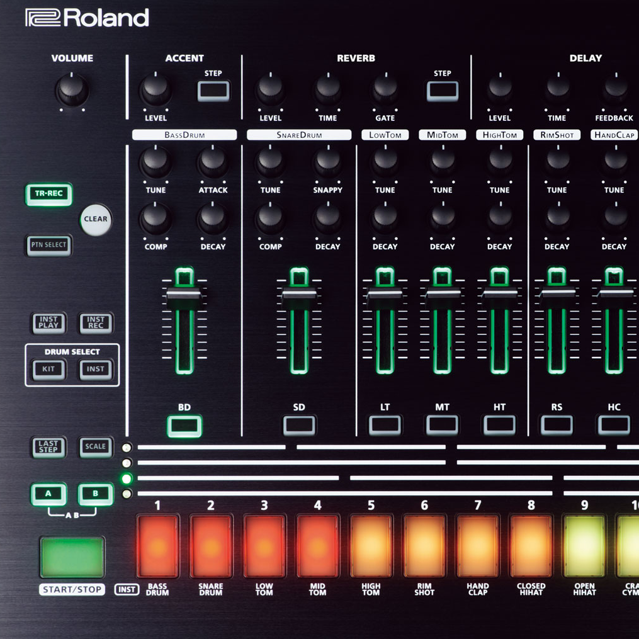Toggle the TR-REC button
This screenshot has height=639, width=639.
[48, 194]
